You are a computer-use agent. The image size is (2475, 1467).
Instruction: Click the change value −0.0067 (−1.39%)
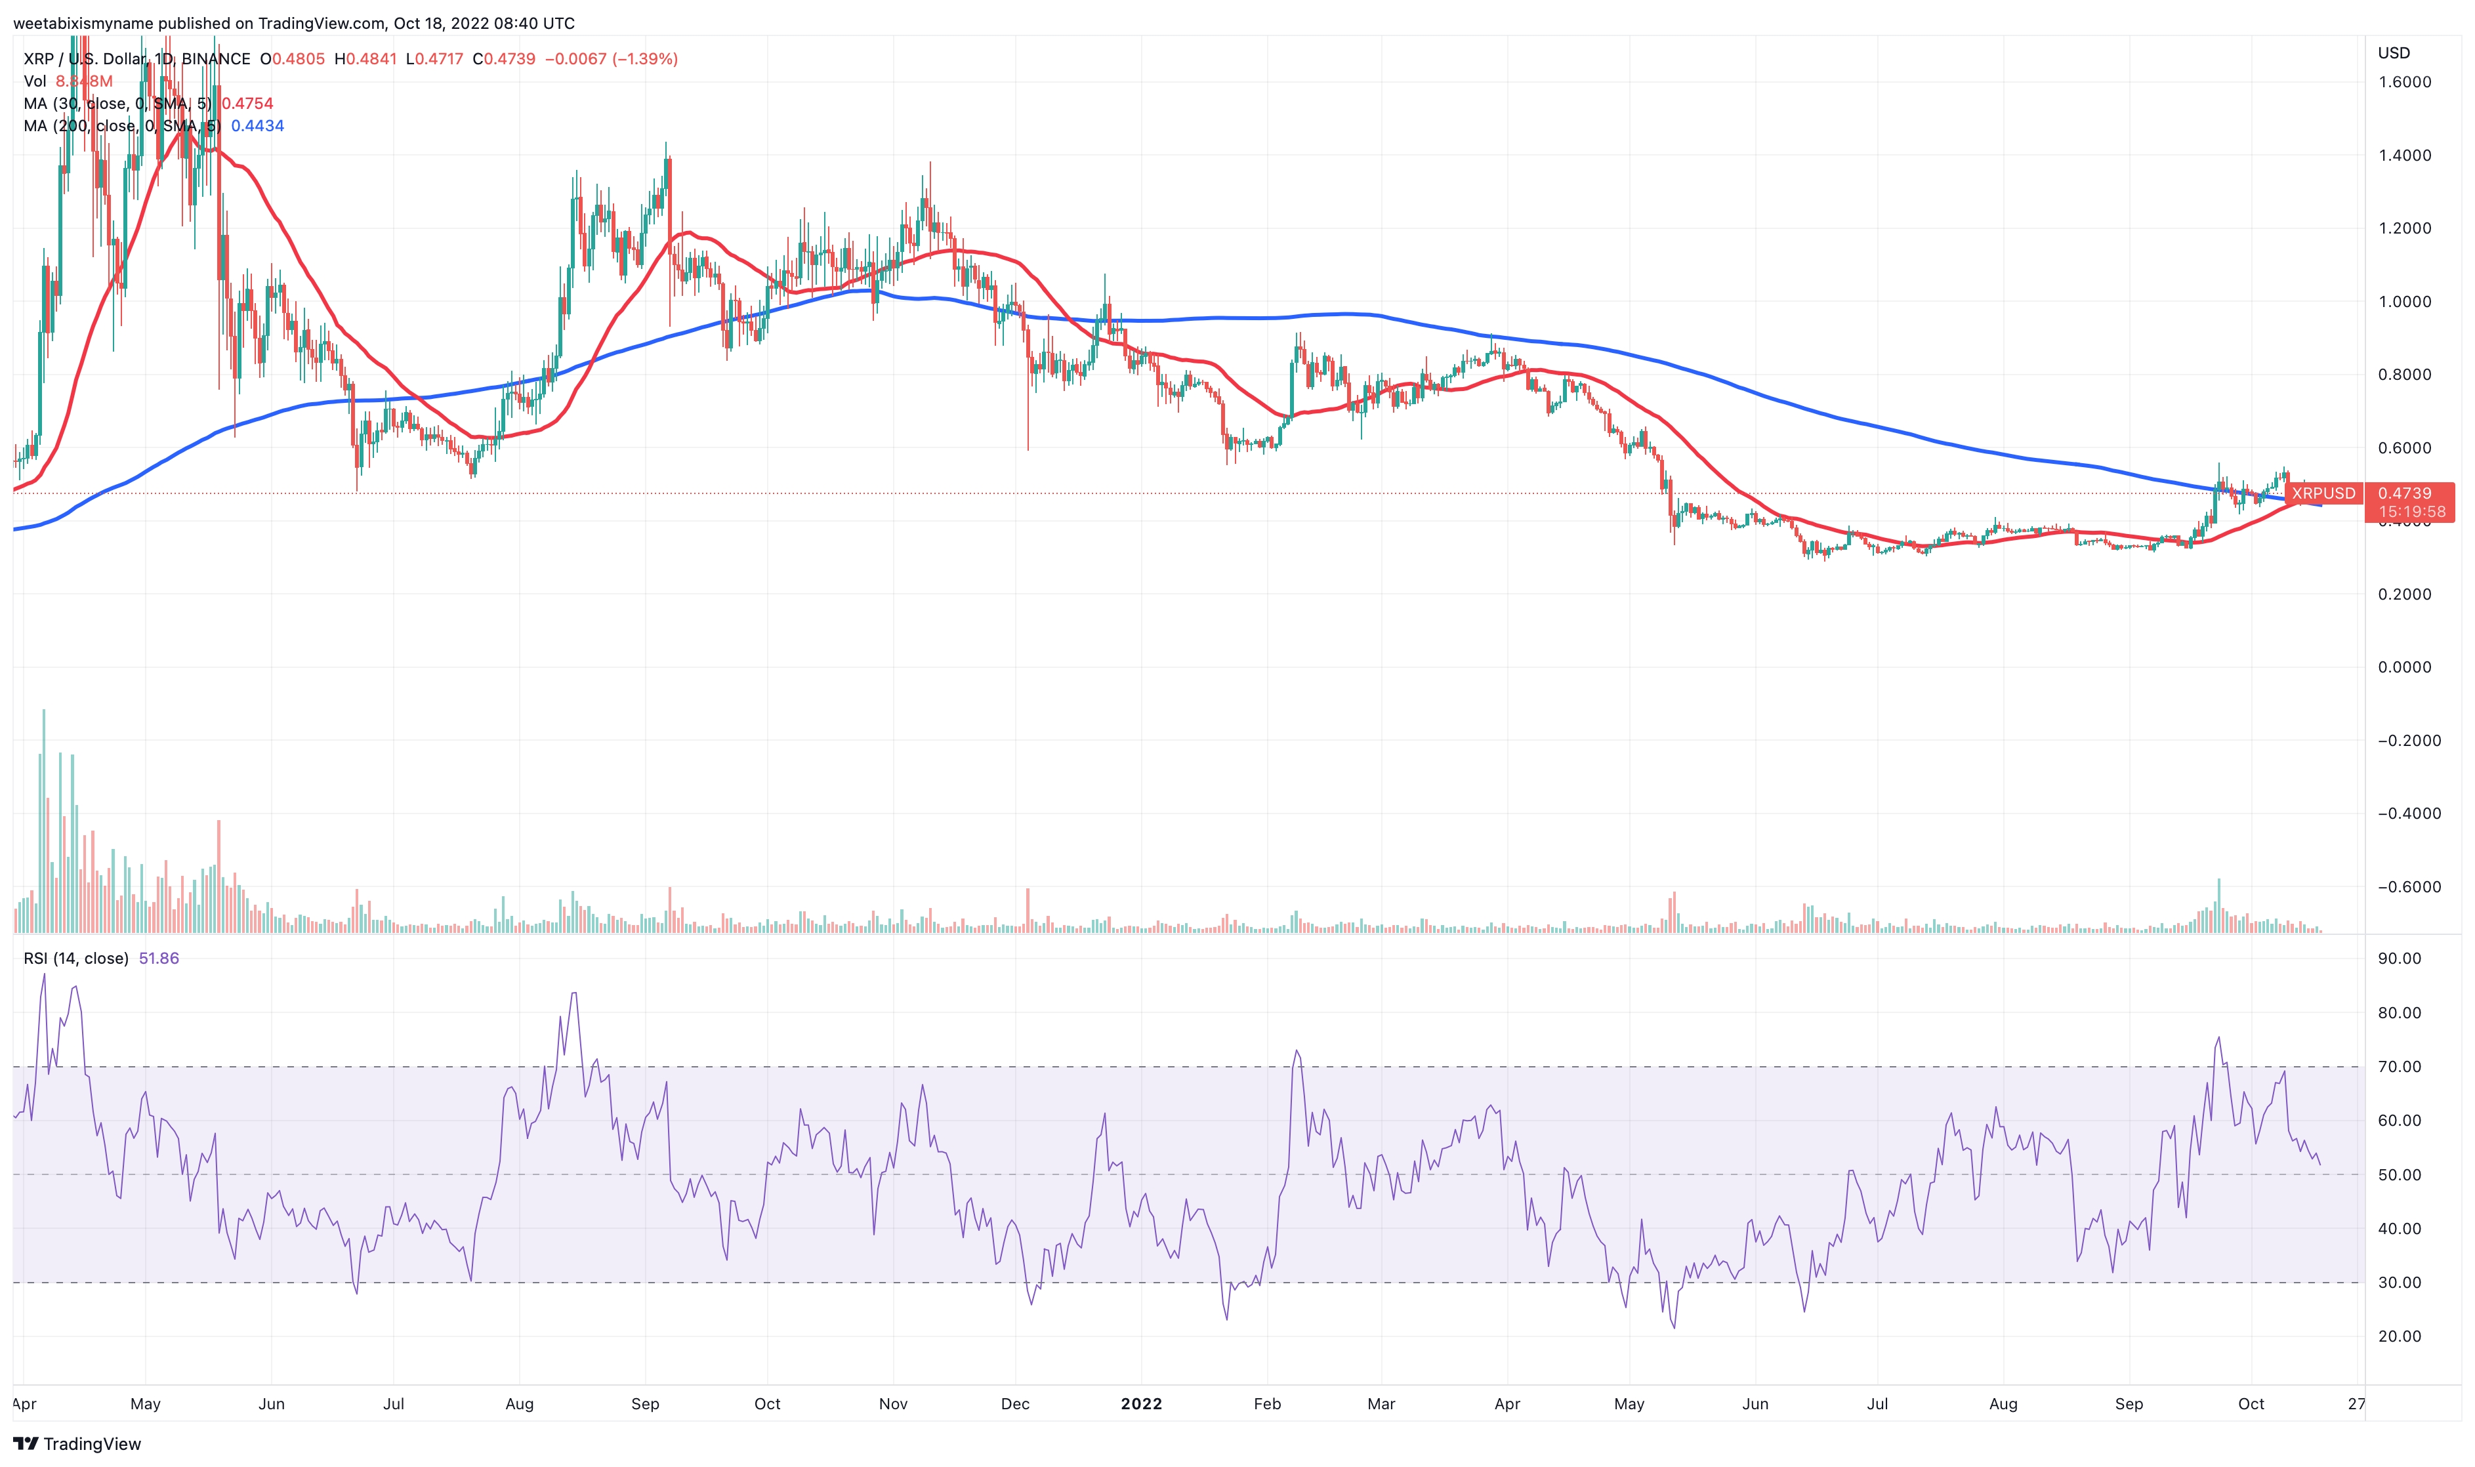click(612, 59)
